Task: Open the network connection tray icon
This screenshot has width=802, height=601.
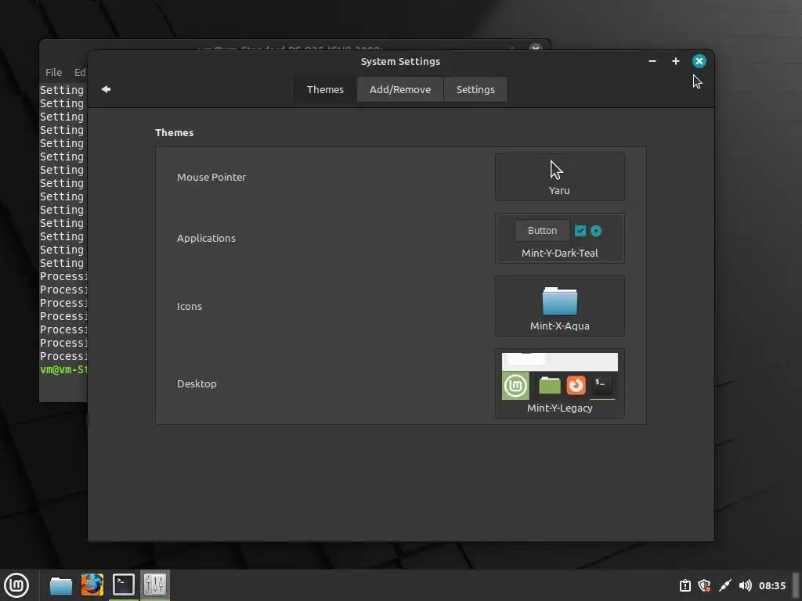Action: click(724, 585)
